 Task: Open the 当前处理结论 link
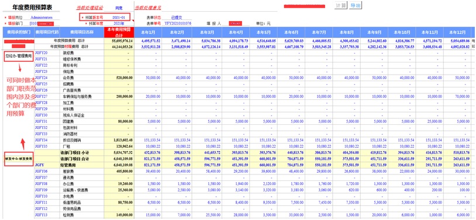point(90,8)
